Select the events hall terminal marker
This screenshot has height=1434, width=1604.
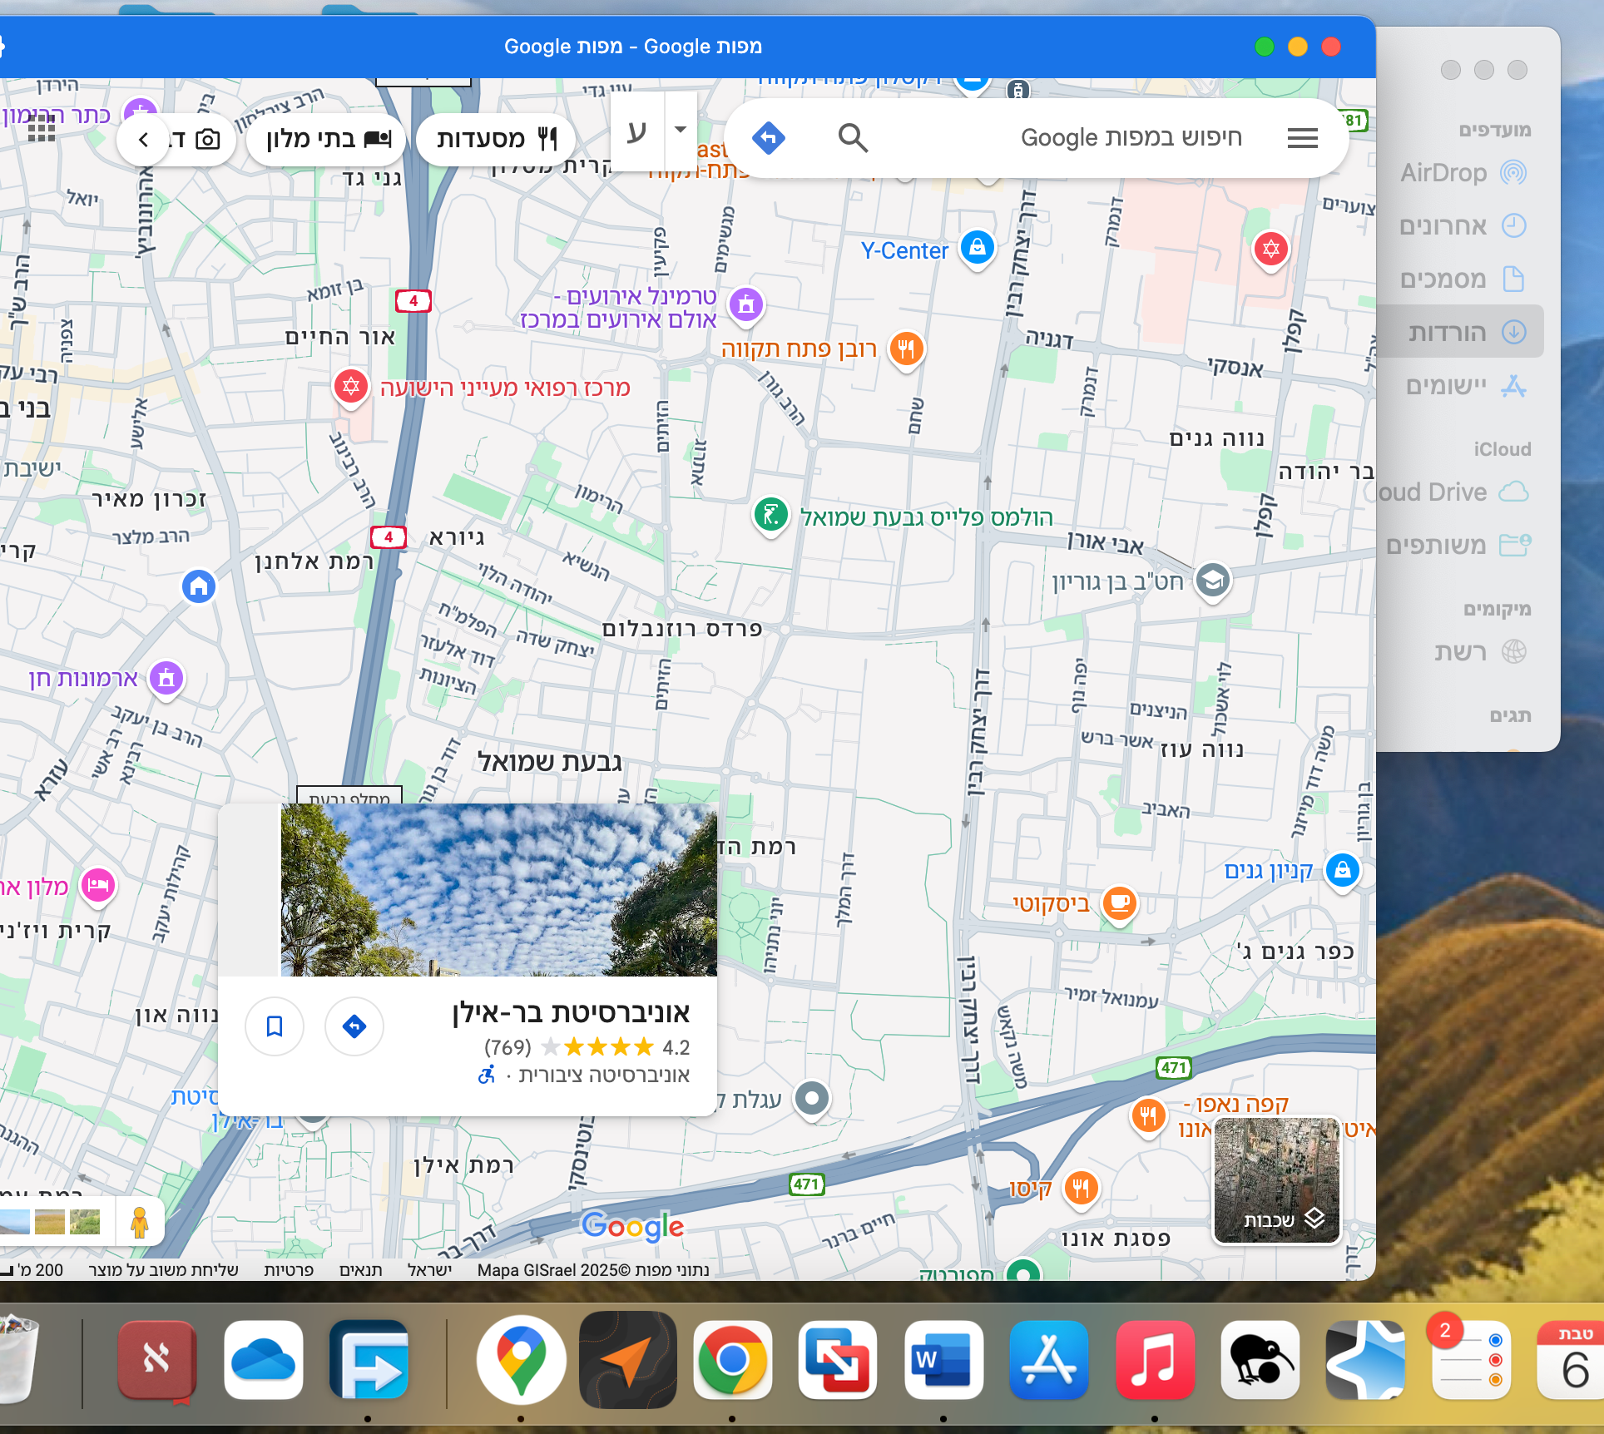click(746, 305)
